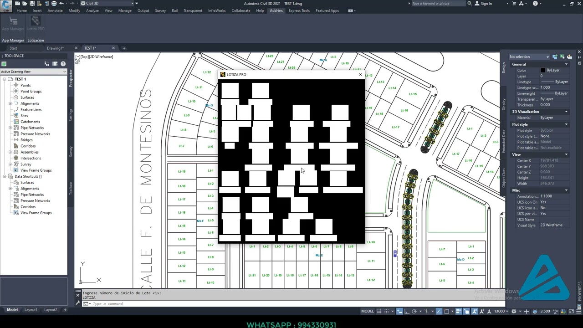Screen dimensions: 583x328
Task: Toggle transparency display in status bar
Action: (466, 311)
